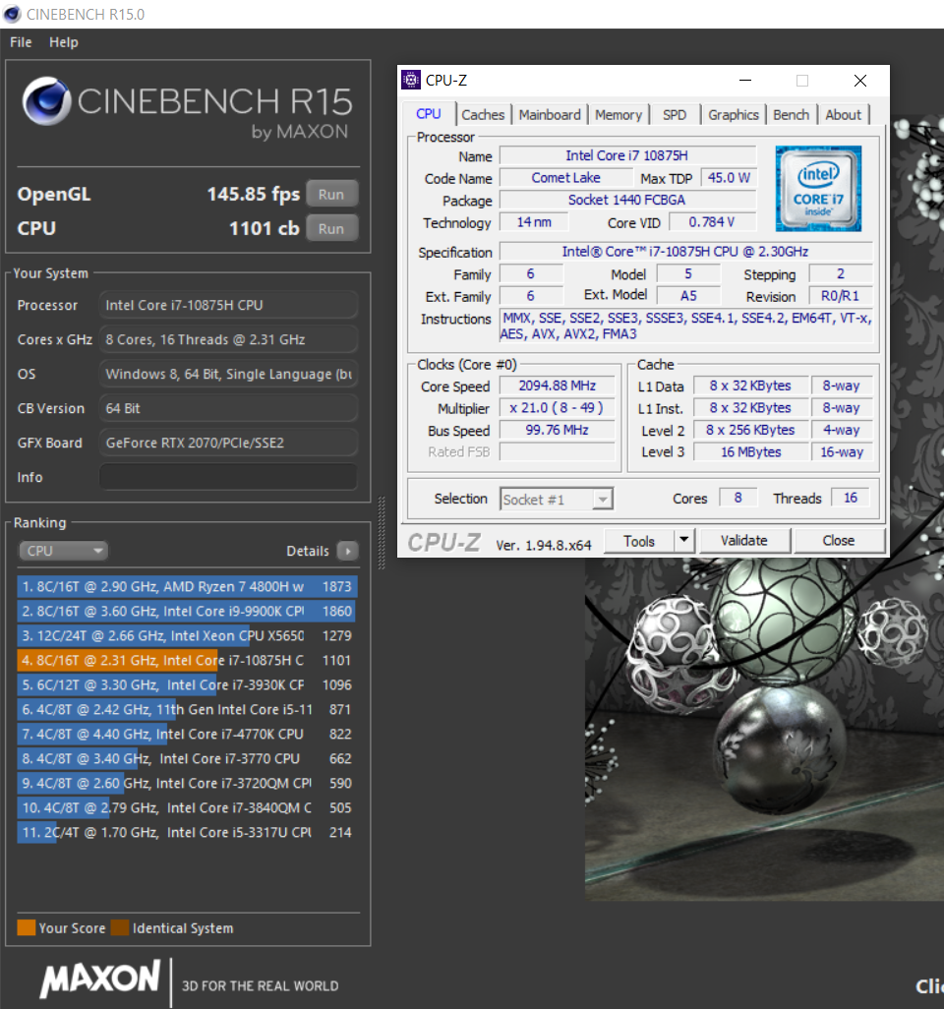Click the Cinebench app icon in title bar
This screenshot has height=1009, width=944.
point(12,14)
